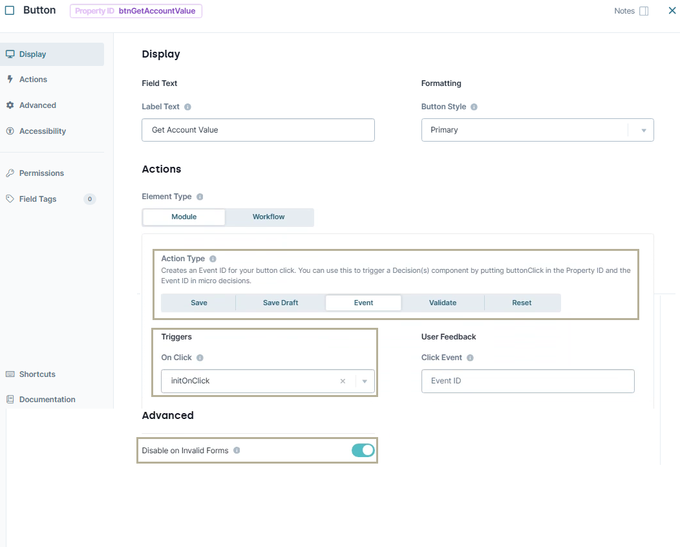Expand the On Click trigger dropdown
This screenshot has height=547, width=680.
point(365,381)
